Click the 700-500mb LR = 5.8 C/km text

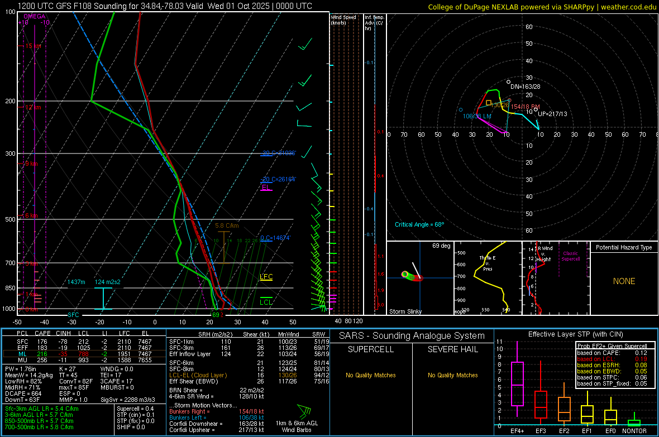point(39,427)
